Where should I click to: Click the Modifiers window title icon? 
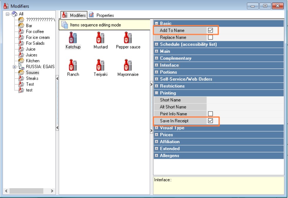point(6,6)
